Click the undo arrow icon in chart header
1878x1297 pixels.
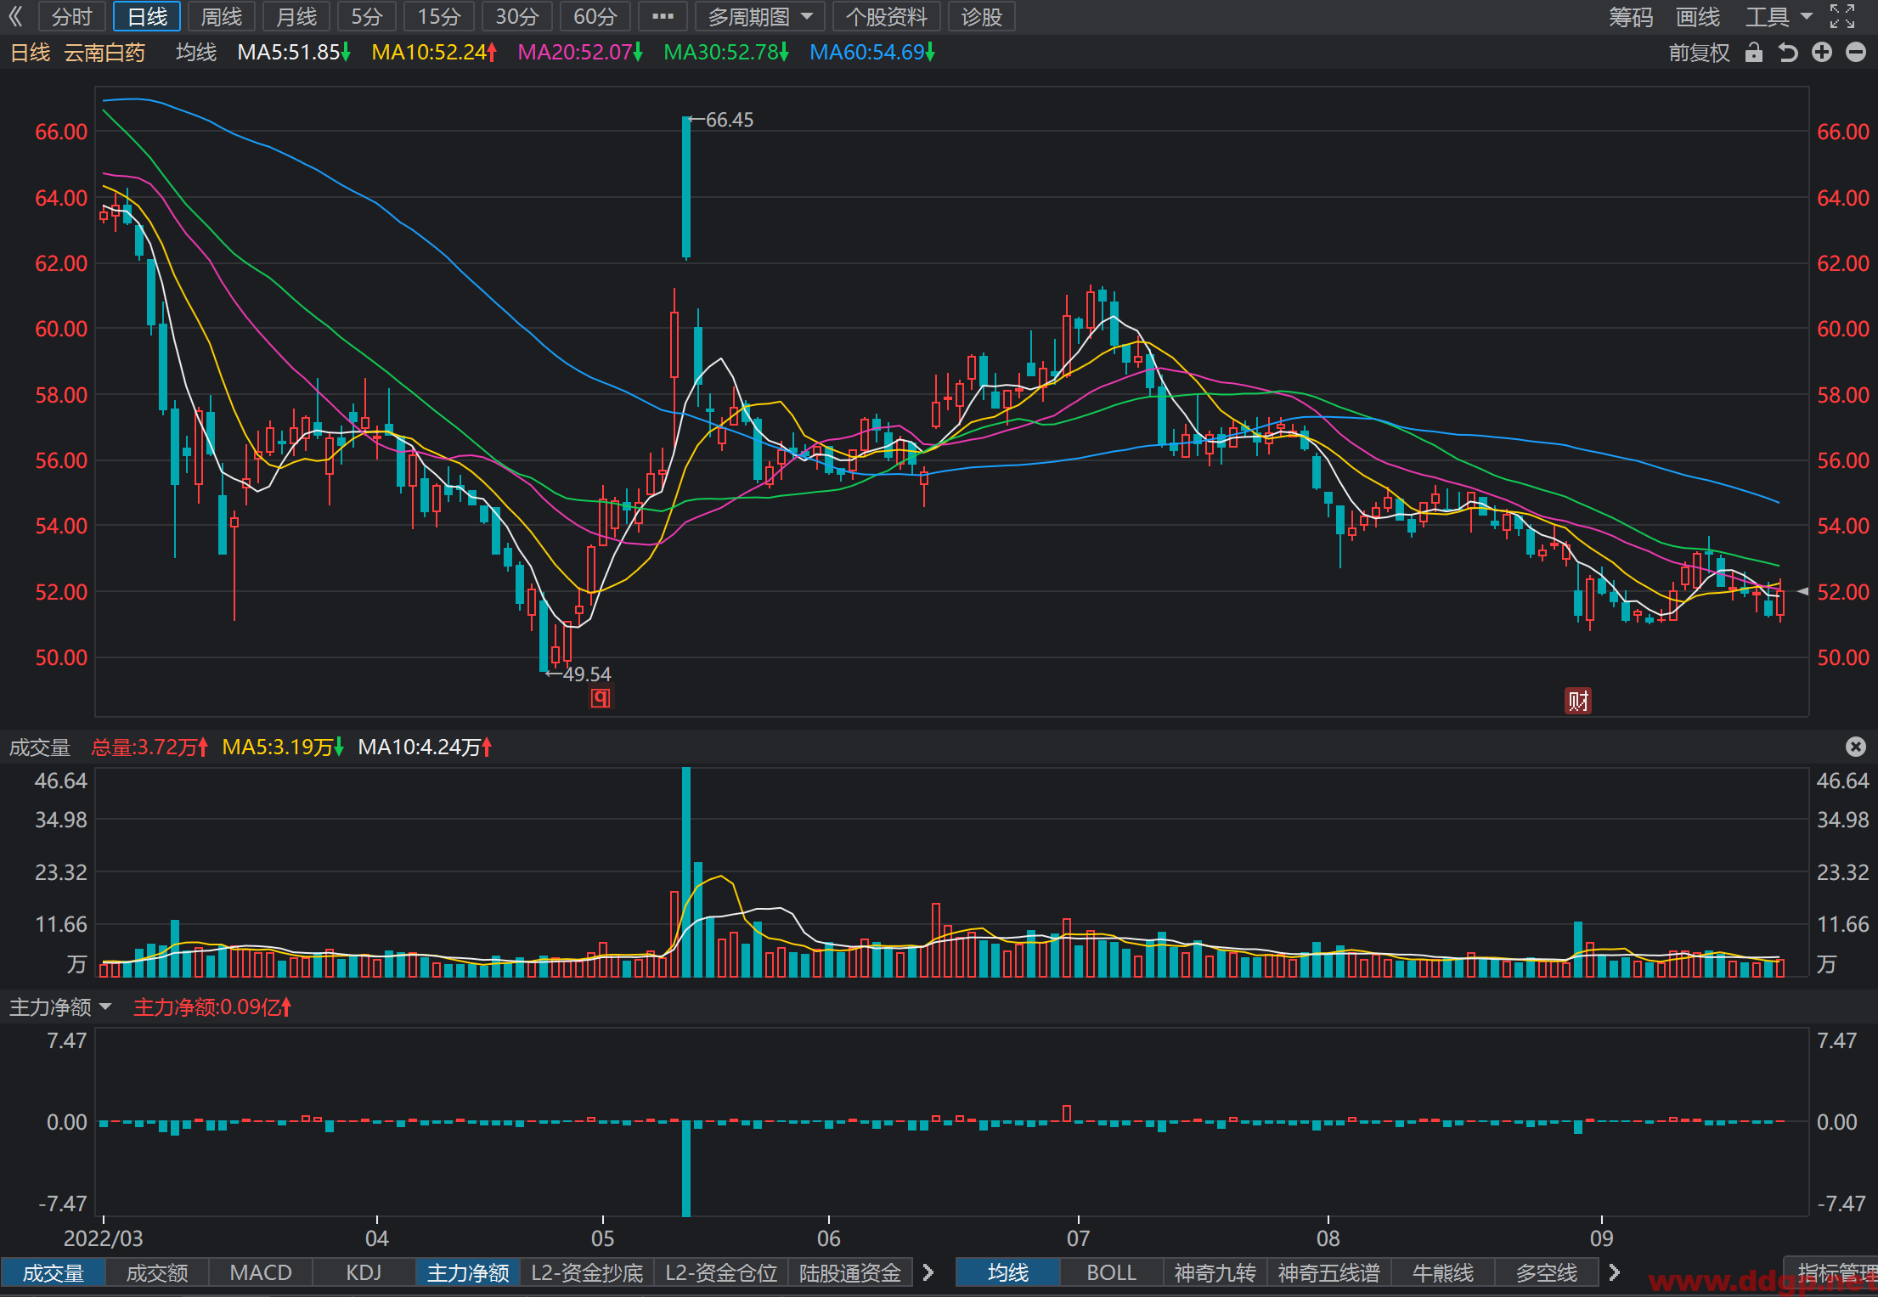coord(1788,53)
